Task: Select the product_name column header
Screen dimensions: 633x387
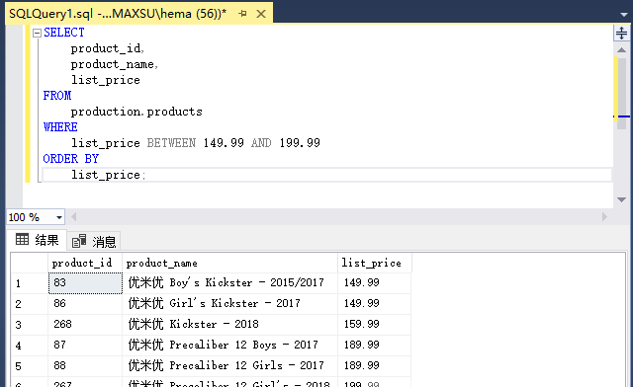Action: [x=229, y=263]
